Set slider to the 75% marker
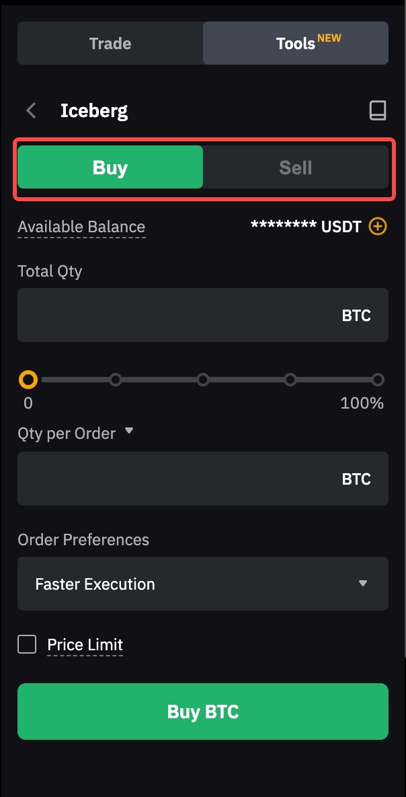This screenshot has width=406, height=797. [290, 380]
